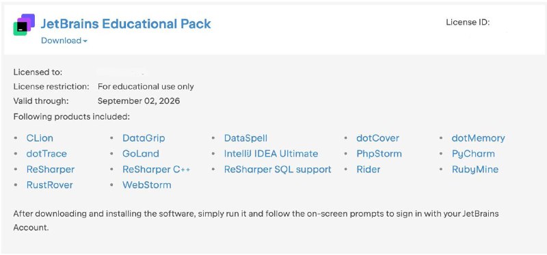Click the RustRover link

click(x=50, y=185)
